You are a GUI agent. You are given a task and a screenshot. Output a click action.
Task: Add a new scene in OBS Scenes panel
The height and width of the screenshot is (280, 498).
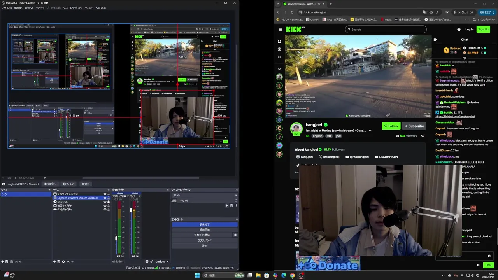[2, 261]
